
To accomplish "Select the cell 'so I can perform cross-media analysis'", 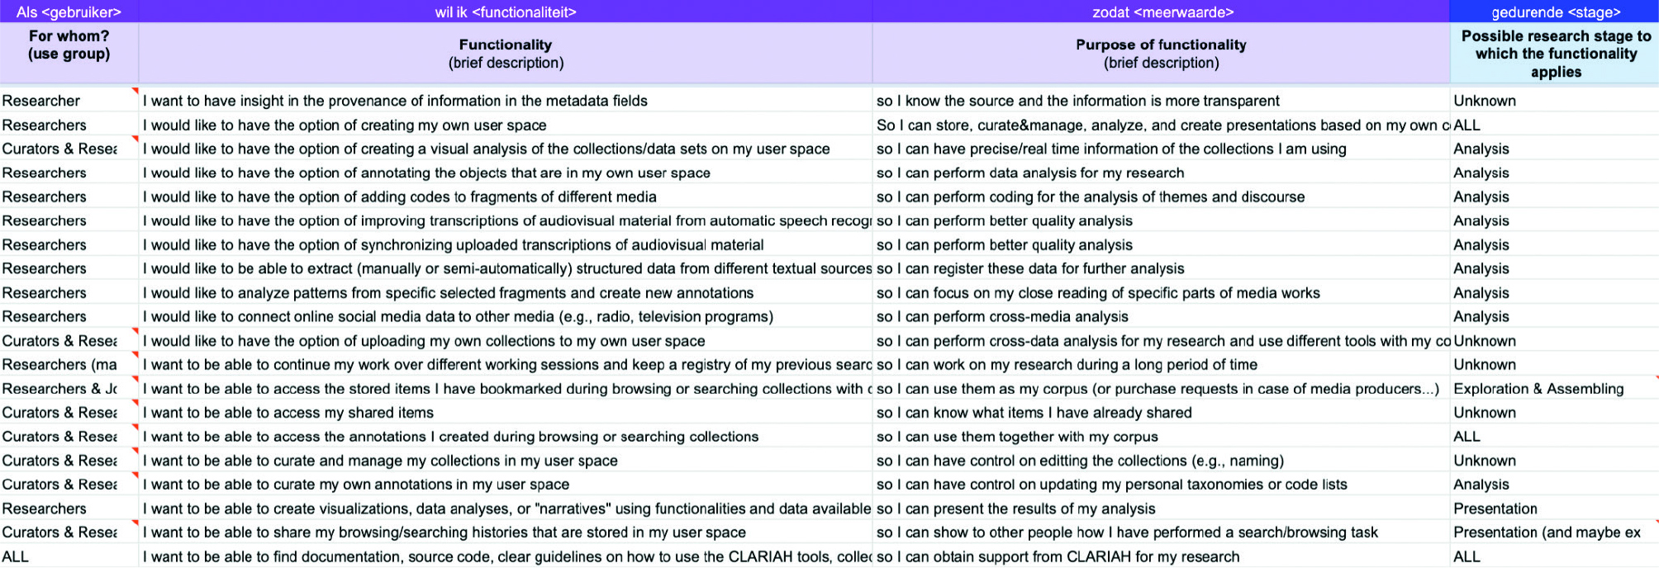I will [1162, 316].
